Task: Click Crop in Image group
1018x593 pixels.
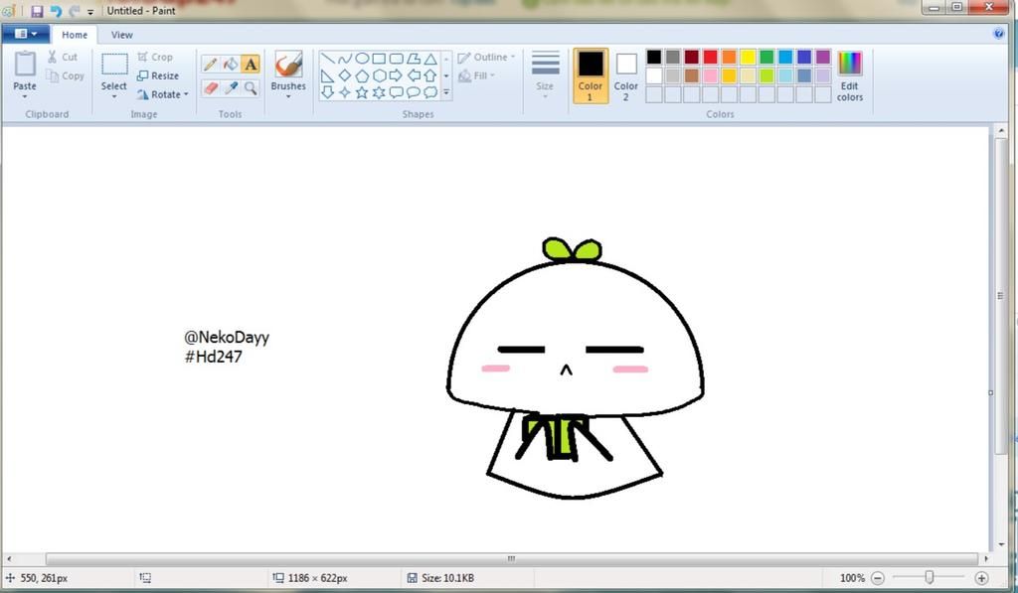Action: (154, 57)
